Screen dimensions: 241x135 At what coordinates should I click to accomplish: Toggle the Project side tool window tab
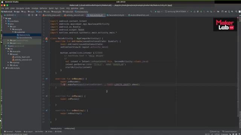coord(2,38)
